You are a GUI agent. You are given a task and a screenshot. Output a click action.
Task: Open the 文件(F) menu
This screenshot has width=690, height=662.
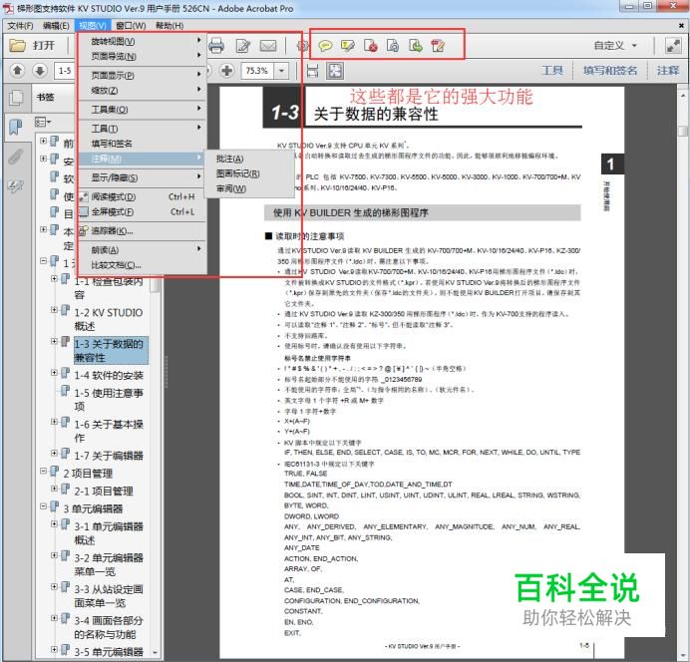(x=20, y=26)
